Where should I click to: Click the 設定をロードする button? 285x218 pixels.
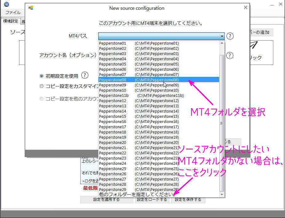tap(152, 199)
